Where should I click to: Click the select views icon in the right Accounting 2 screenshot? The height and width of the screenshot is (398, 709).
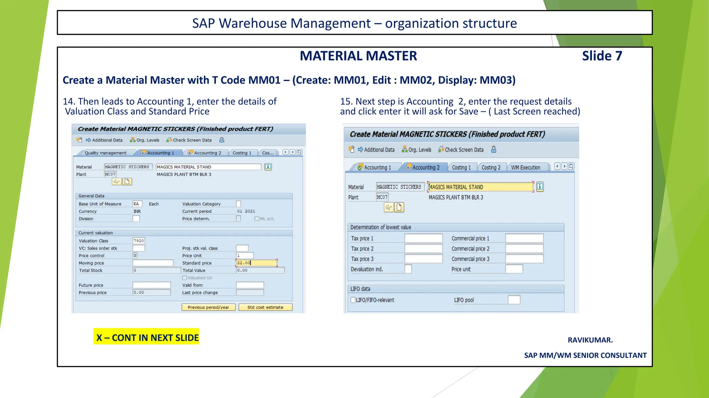pos(352,149)
